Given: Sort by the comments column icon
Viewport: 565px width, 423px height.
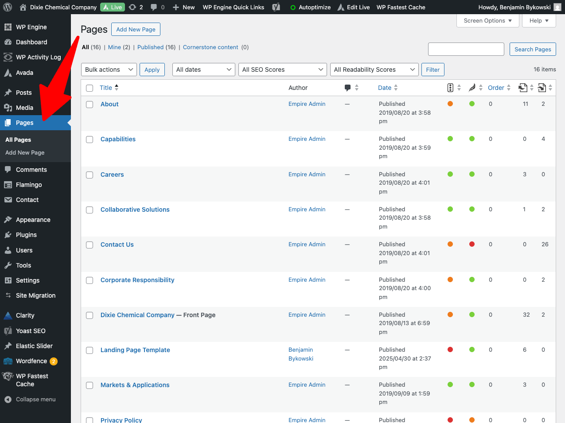Looking at the screenshot, I should [x=348, y=88].
